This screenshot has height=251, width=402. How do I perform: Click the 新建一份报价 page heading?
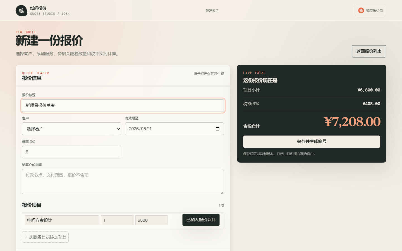49,41
